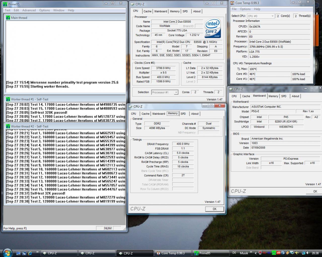322x257 pixels.
Task: Click Core #0 46°C temperature reading
Action: (x=269, y=74)
